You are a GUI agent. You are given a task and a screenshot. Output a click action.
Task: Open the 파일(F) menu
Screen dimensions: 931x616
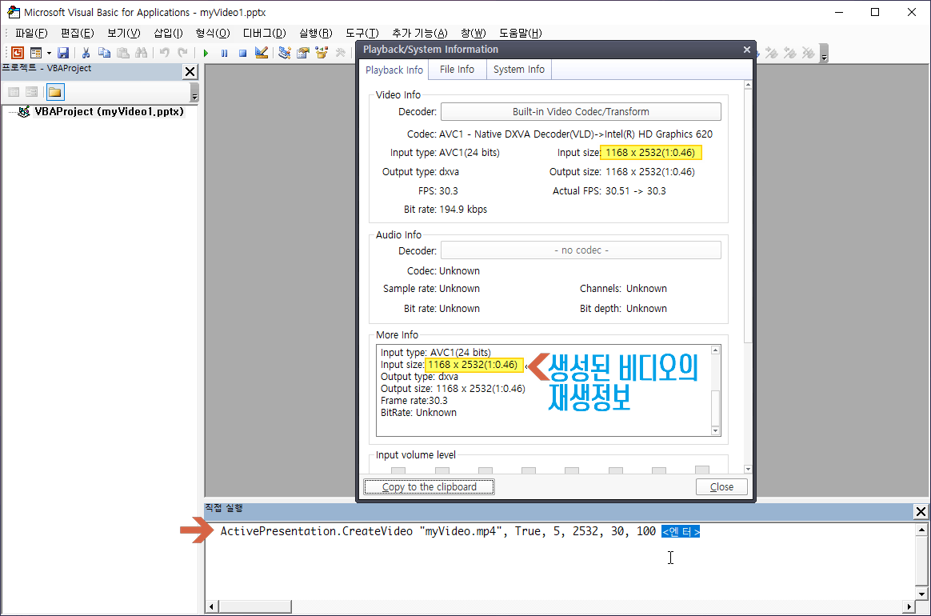click(x=31, y=33)
